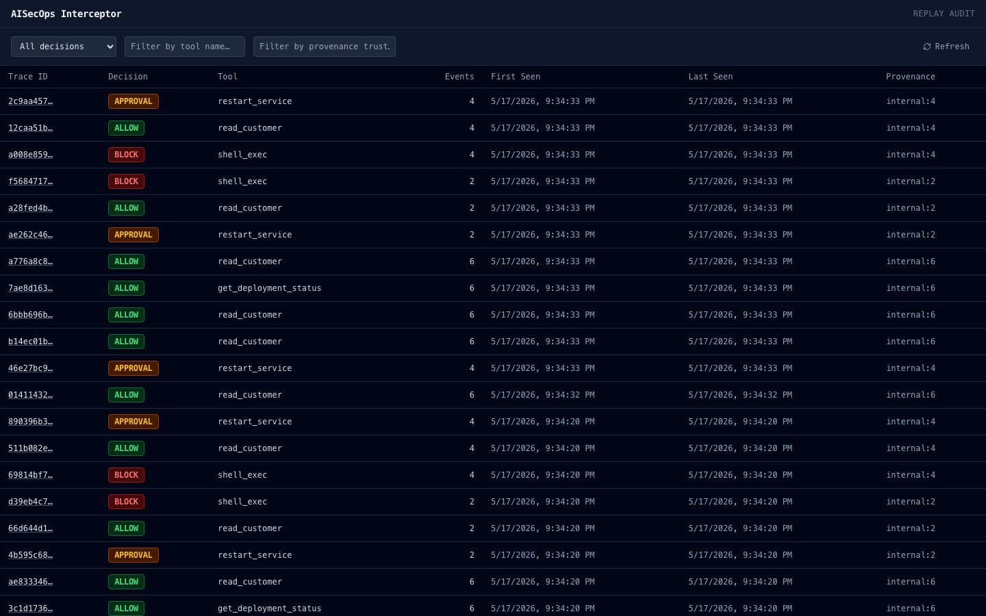This screenshot has width=986, height=616.
Task: Open trace 12caa51b
Action: [x=30, y=128]
